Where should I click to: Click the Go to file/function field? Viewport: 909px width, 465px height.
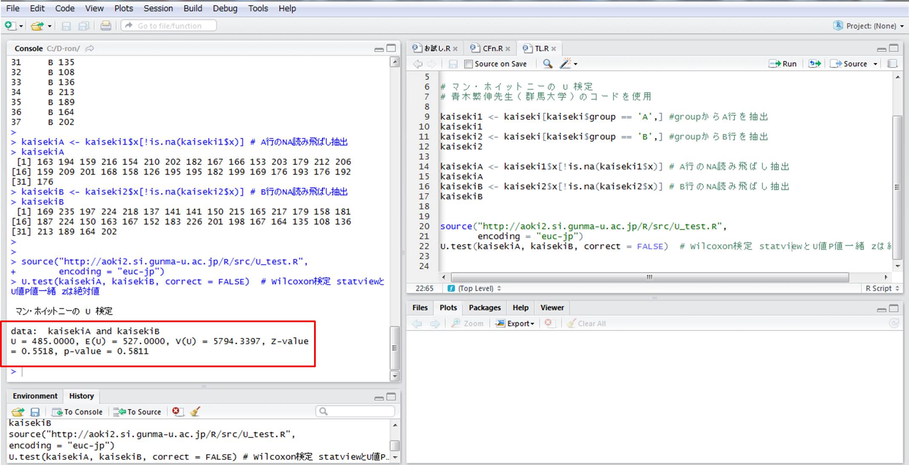tap(169, 26)
